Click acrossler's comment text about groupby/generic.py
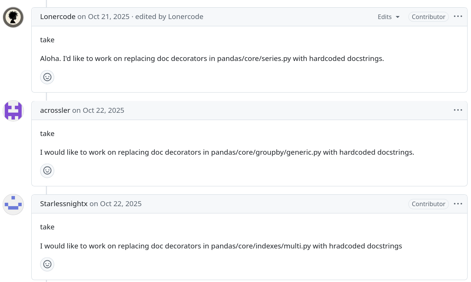Viewport: 471px width, 282px height. pyautogui.click(x=227, y=152)
